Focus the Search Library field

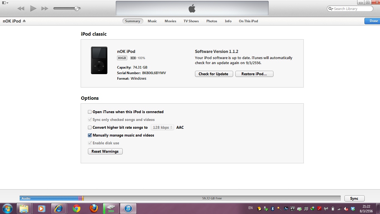(350, 9)
